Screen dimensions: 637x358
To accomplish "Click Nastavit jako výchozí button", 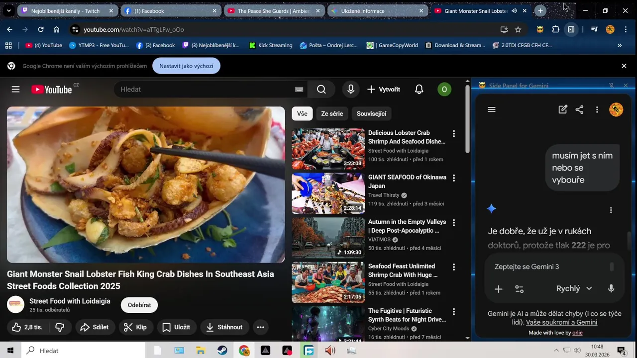I will (x=186, y=66).
